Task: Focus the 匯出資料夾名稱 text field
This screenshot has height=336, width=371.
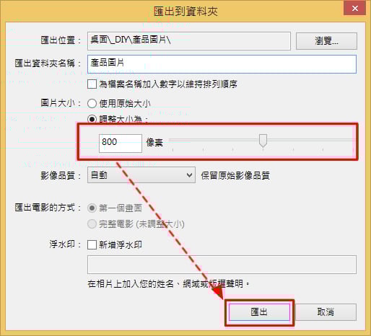Action: pos(222,64)
